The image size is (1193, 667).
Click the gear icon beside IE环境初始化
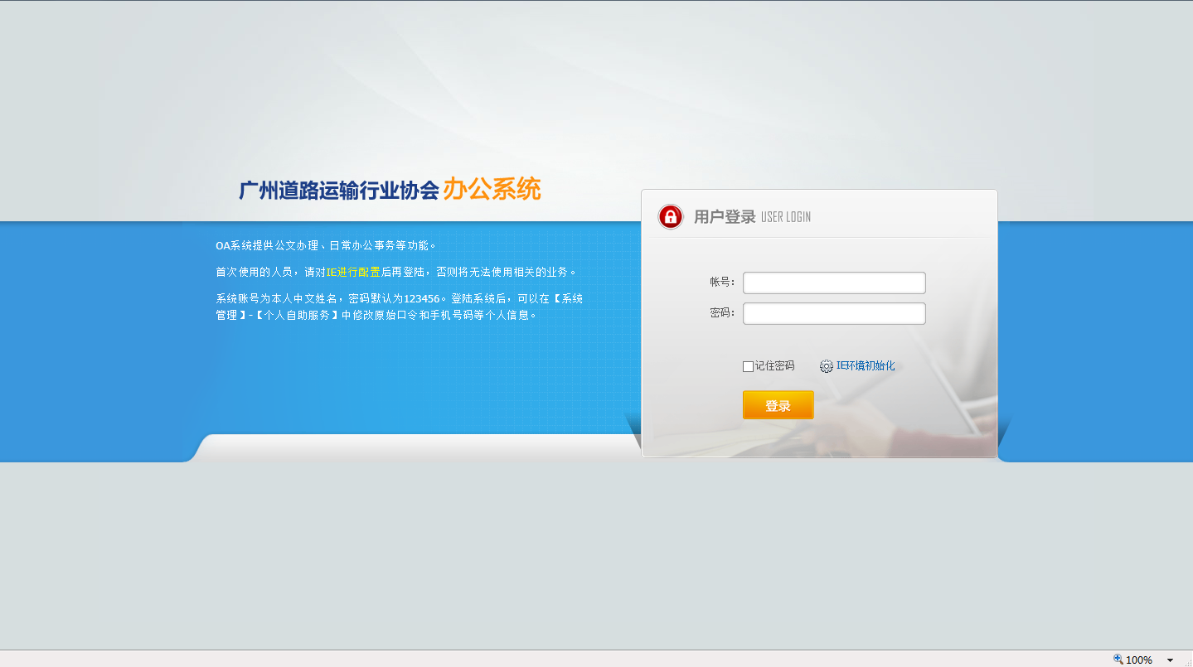(826, 366)
